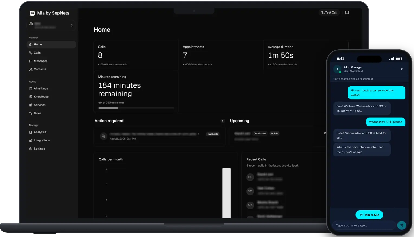Click '184 of 250 this month' text
Screen dimensions: 414x237
[111, 103]
